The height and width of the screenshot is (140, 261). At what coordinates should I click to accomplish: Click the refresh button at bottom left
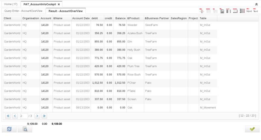pyautogui.click(x=9, y=129)
